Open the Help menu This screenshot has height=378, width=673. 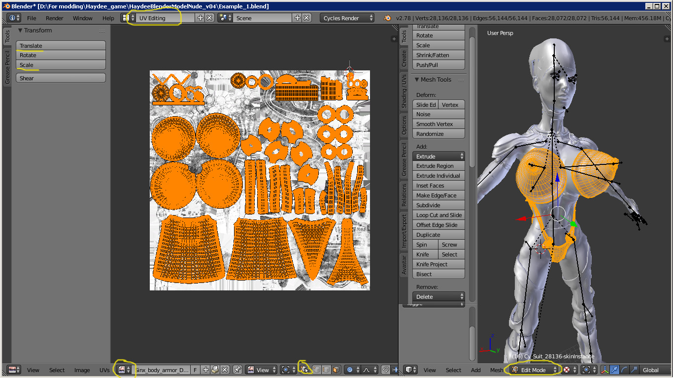(108, 18)
